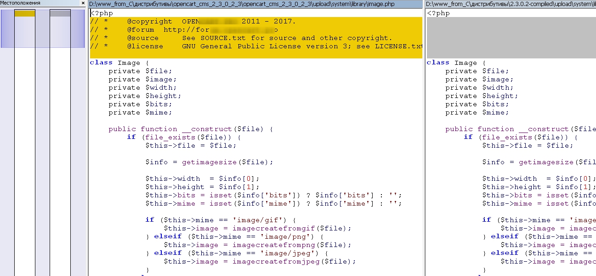596x276 pixels.
Task: Click 'private $bits;' in the right pane
Action: tap(477, 104)
